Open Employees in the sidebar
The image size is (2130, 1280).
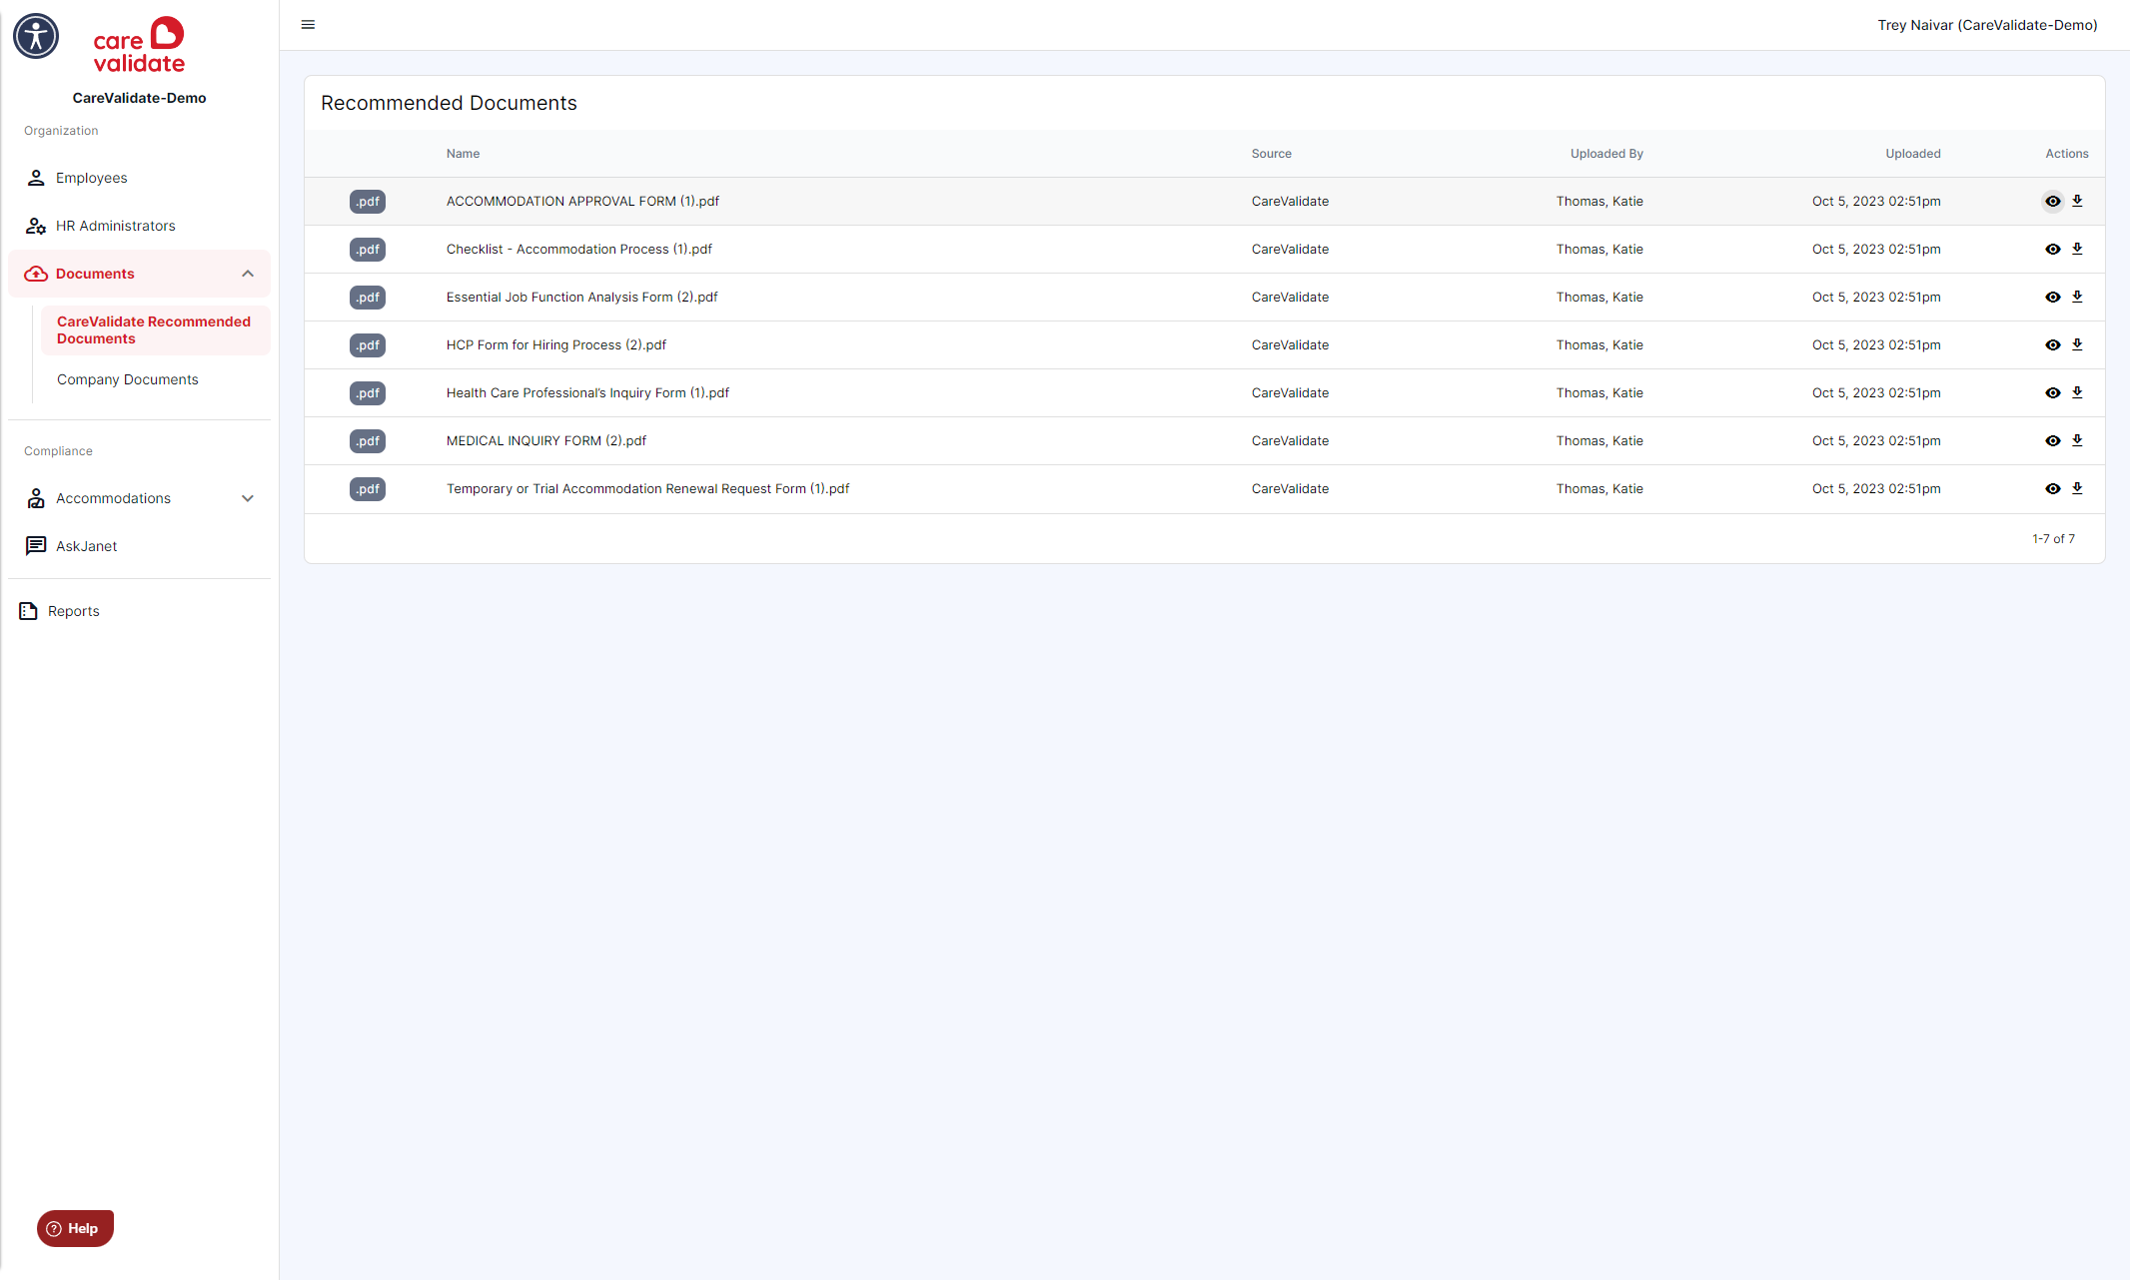click(139, 178)
